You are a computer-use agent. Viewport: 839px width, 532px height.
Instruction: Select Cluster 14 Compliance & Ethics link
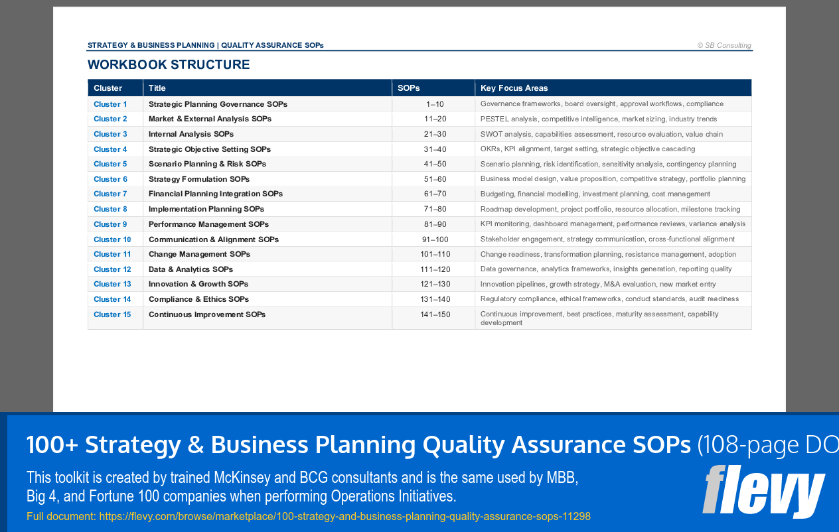(112, 299)
